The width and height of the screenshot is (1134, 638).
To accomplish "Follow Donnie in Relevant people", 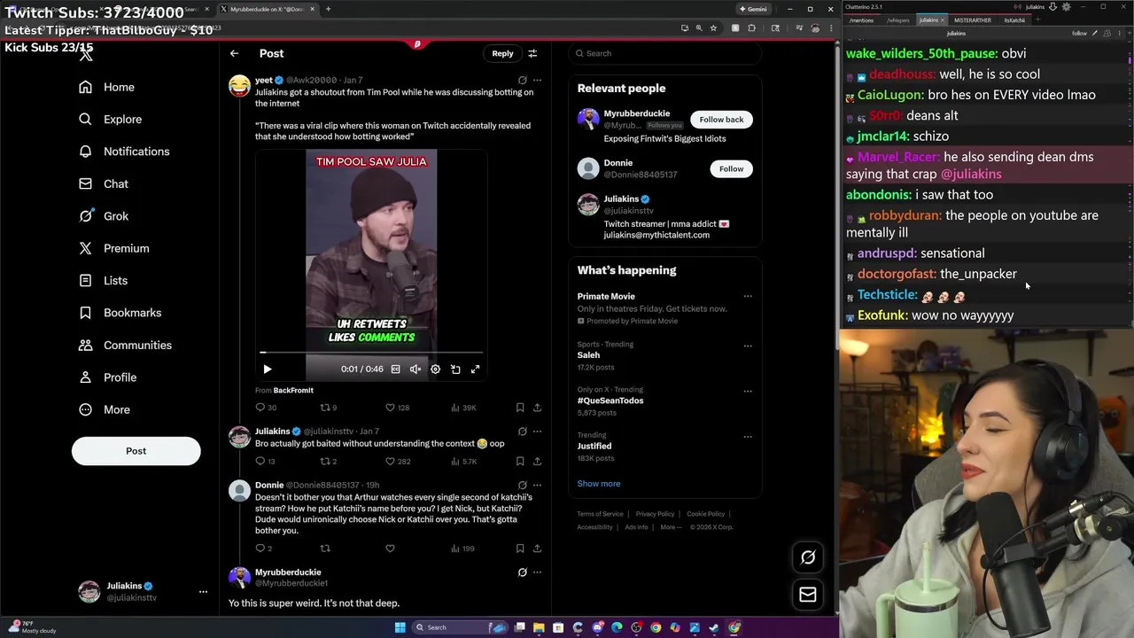I will pyautogui.click(x=731, y=168).
